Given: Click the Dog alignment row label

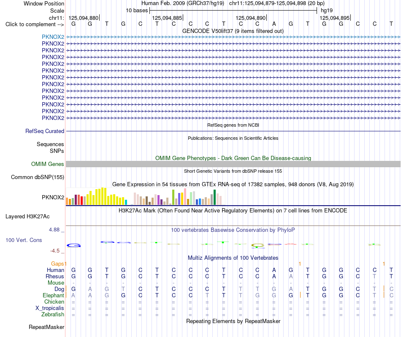Looking at the screenshot, I should coord(60,289).
